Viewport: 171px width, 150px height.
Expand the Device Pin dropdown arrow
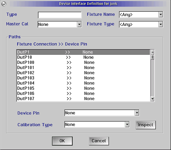click(137, 113)
